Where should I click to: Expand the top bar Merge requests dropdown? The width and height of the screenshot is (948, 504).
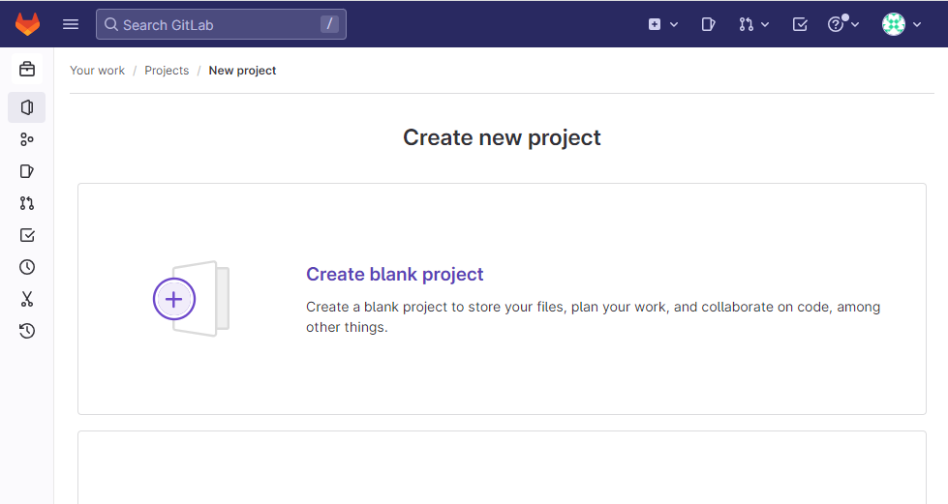click(x=765, y=25)
